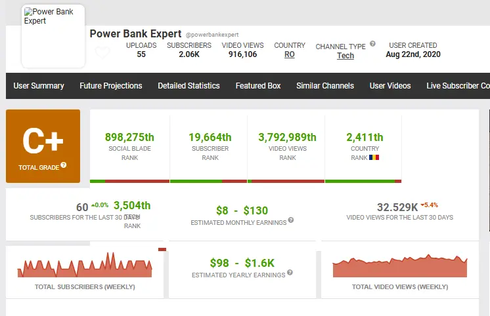Viewport: 490px width, 316px height.
Task: Click Estimated Yearly Earnings help icon
Action: [x=290, y=272]
